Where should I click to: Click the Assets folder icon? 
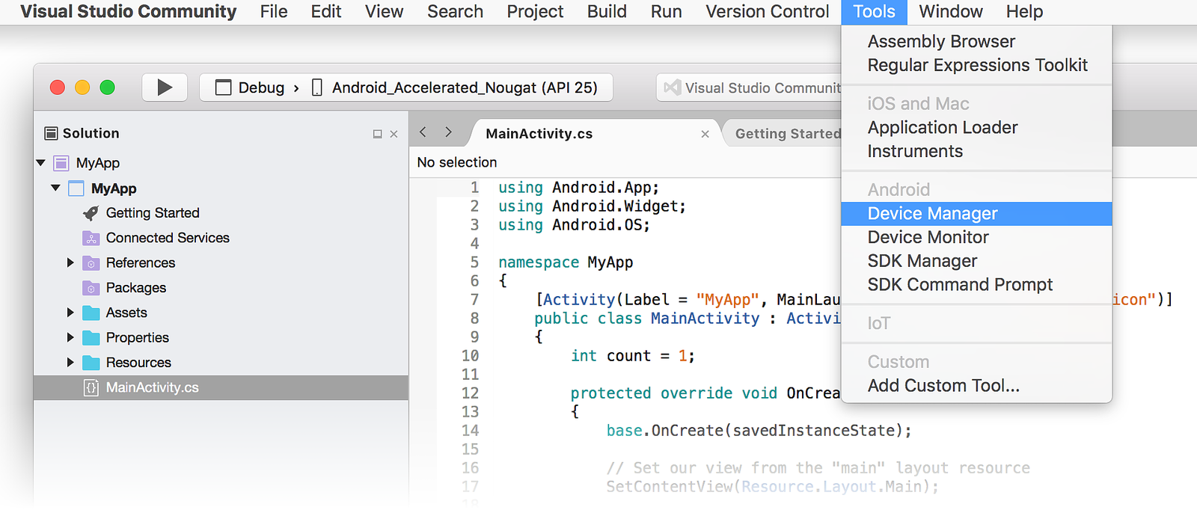tap(91, 313)
